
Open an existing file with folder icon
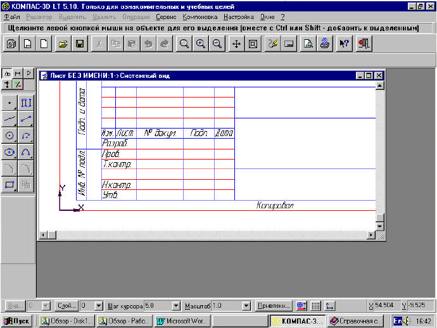tap(63, 44)
